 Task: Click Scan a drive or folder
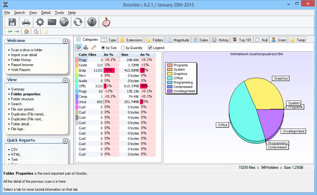pos(27,50)
